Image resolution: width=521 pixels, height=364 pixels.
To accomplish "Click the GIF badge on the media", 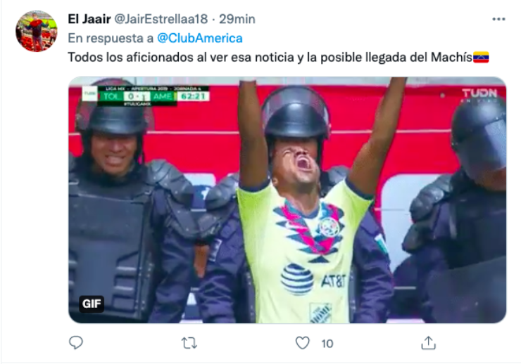I will click(x=92, y=304).
